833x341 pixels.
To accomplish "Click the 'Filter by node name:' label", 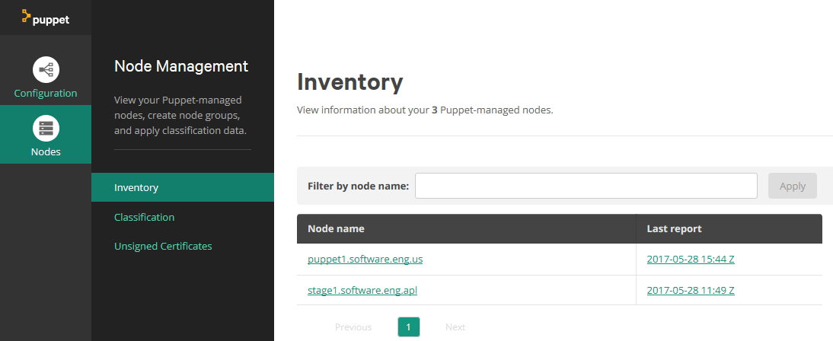I will [x=358, y=186].
